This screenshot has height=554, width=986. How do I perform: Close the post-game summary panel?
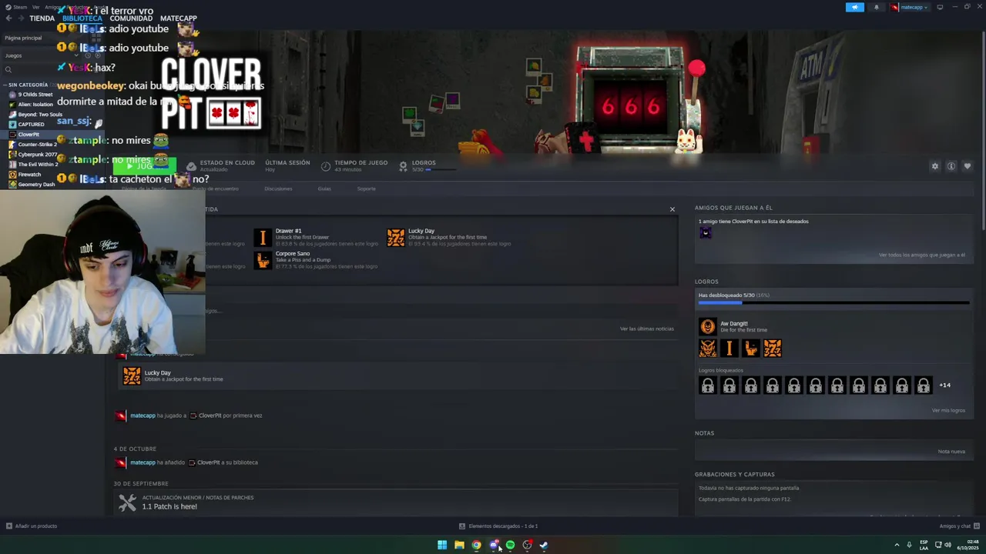[672, 209]
